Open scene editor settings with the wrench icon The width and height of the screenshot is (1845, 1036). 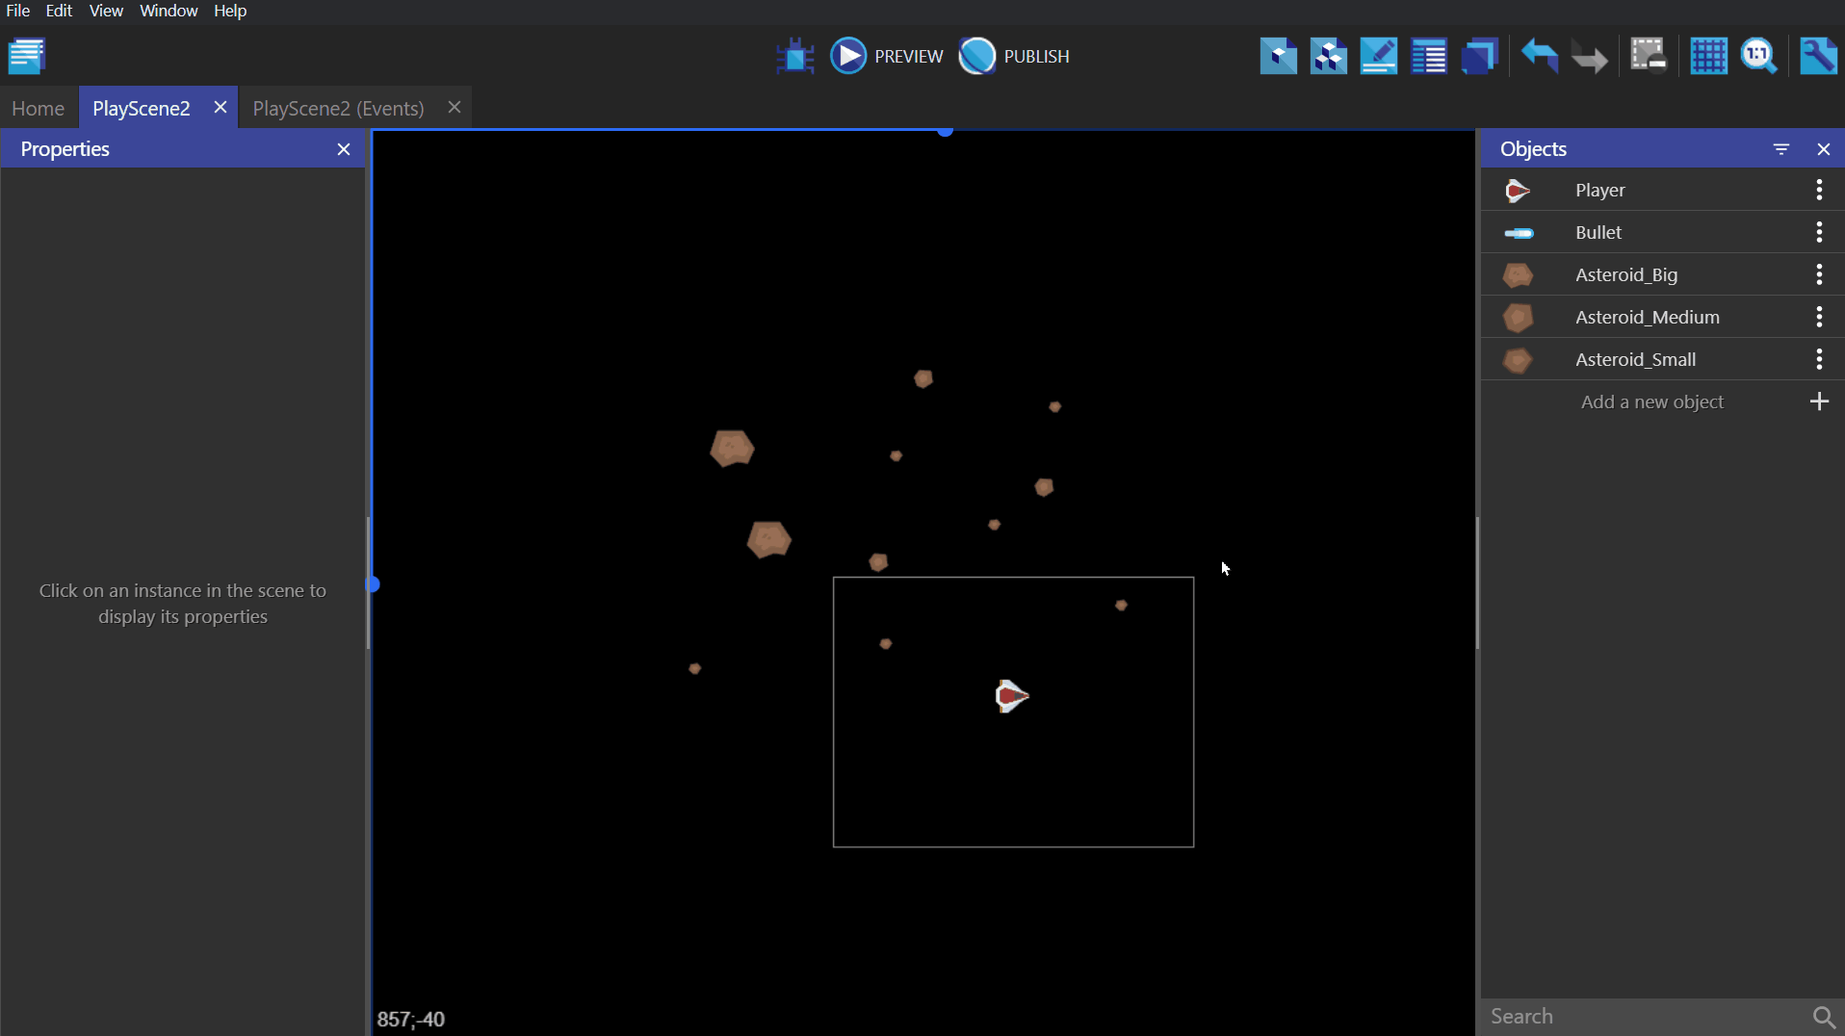1821,56
